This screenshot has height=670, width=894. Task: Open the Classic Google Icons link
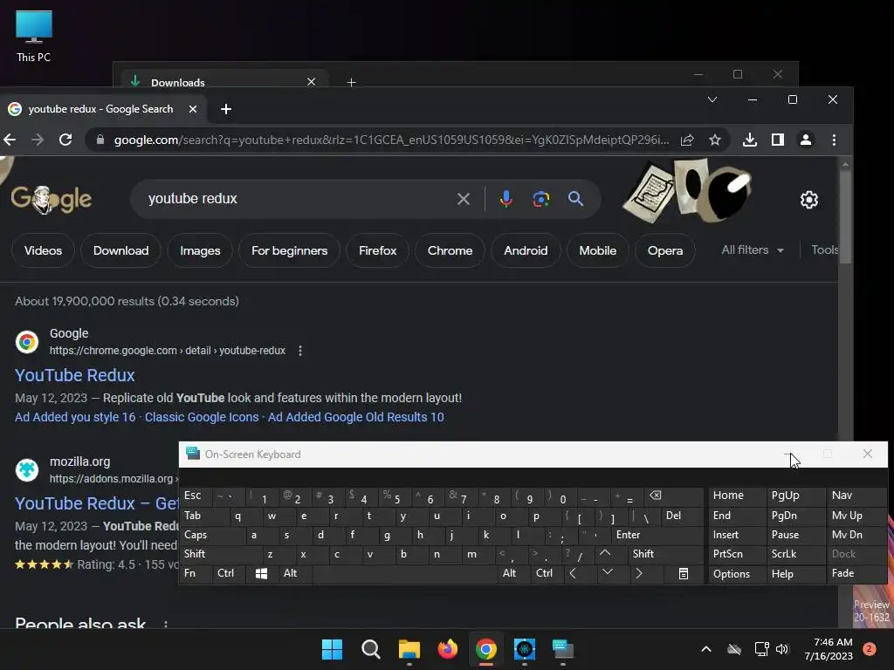202,417
